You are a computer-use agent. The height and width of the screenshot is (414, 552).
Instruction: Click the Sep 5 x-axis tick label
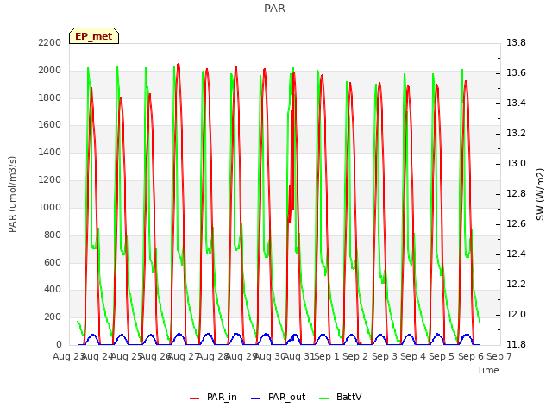(442, 356)
